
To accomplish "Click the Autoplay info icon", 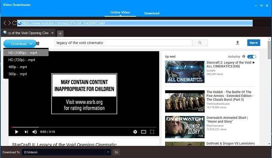I will 244,56.
